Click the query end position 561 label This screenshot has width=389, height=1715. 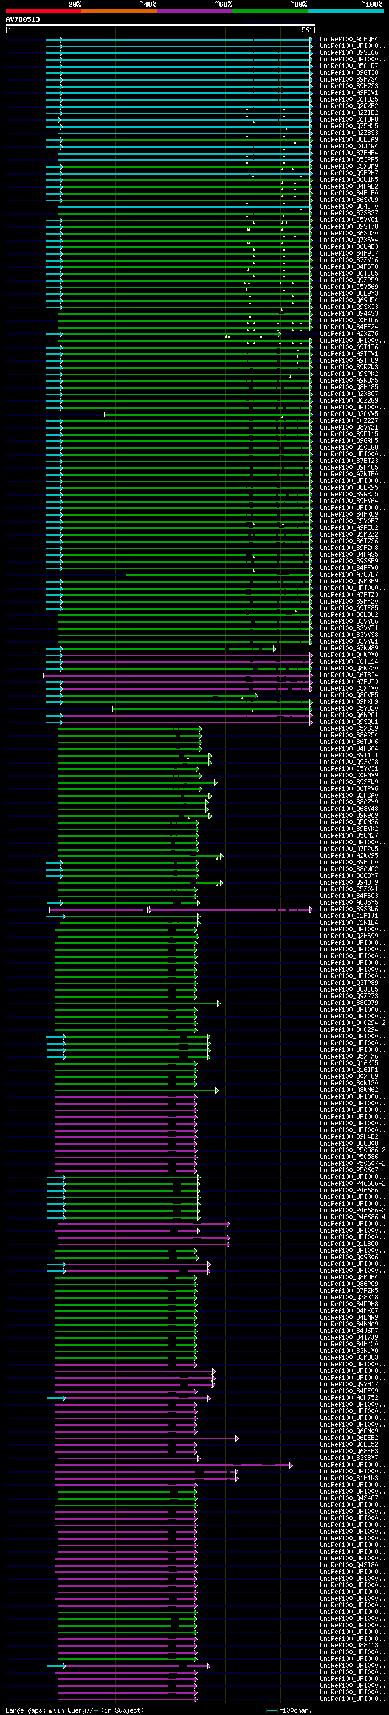(306, 30)
